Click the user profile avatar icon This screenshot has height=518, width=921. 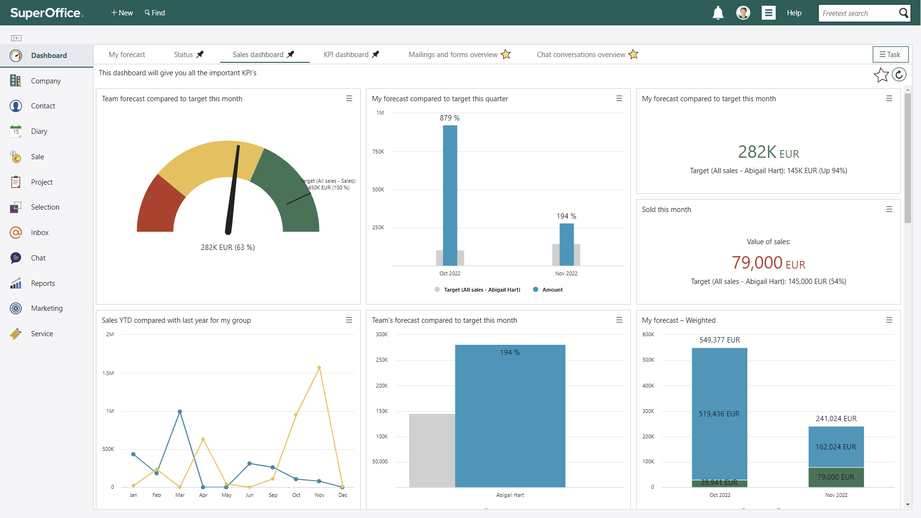(x=743, y=12)
